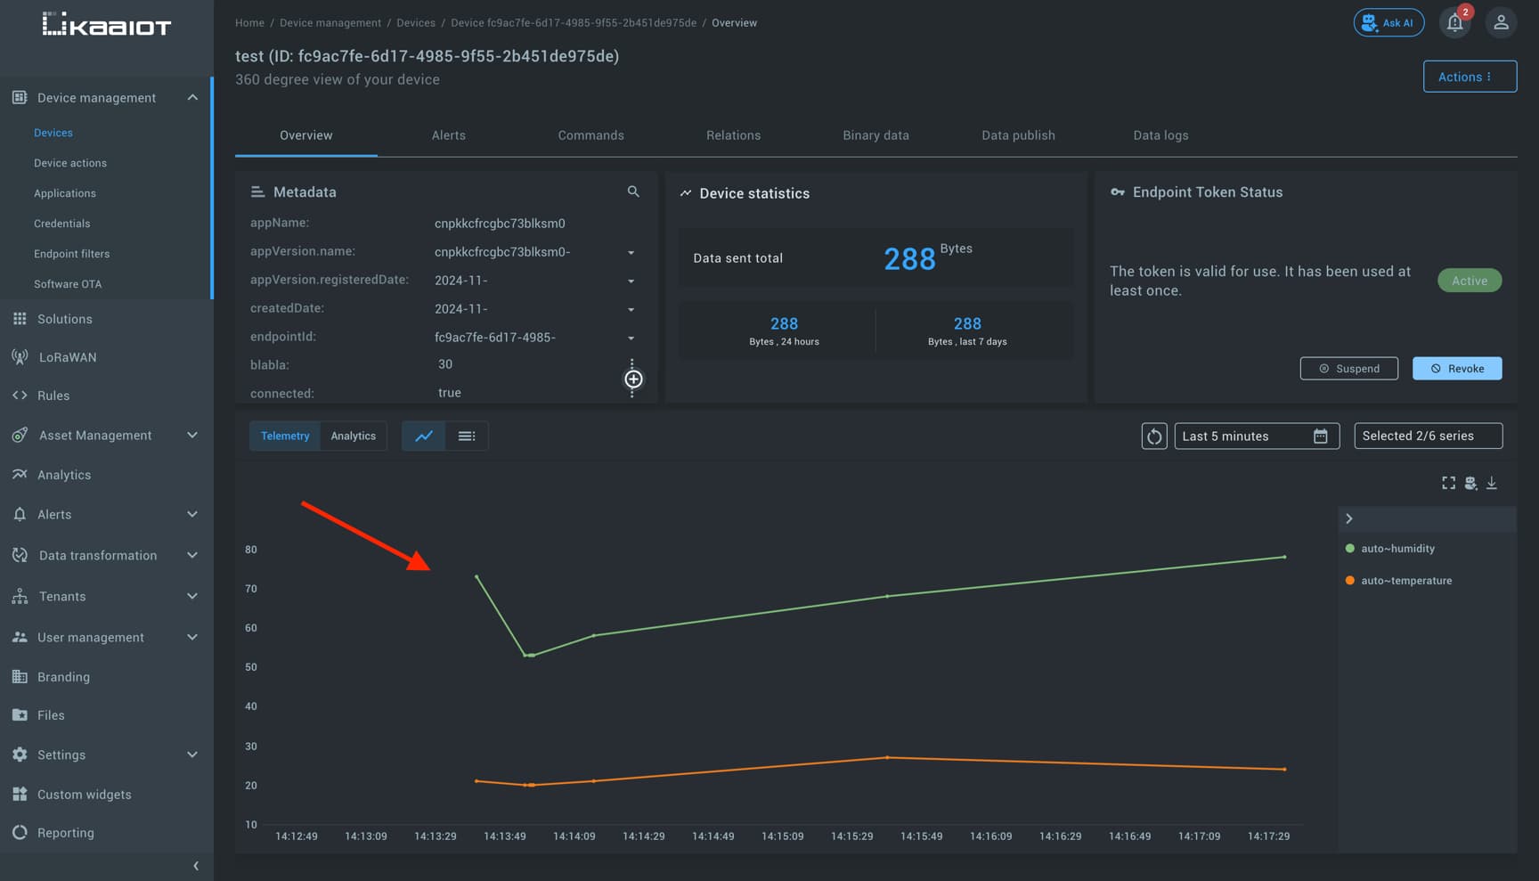Open Credentials page
The height and width of the screenshot is (881, 1539).
point(62,224)
